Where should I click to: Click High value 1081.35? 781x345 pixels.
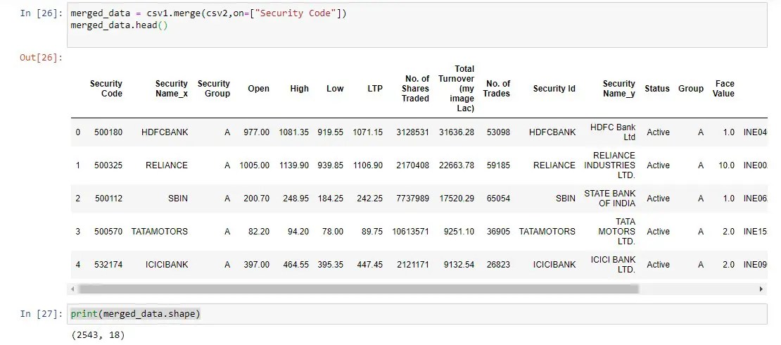(294, 132)
